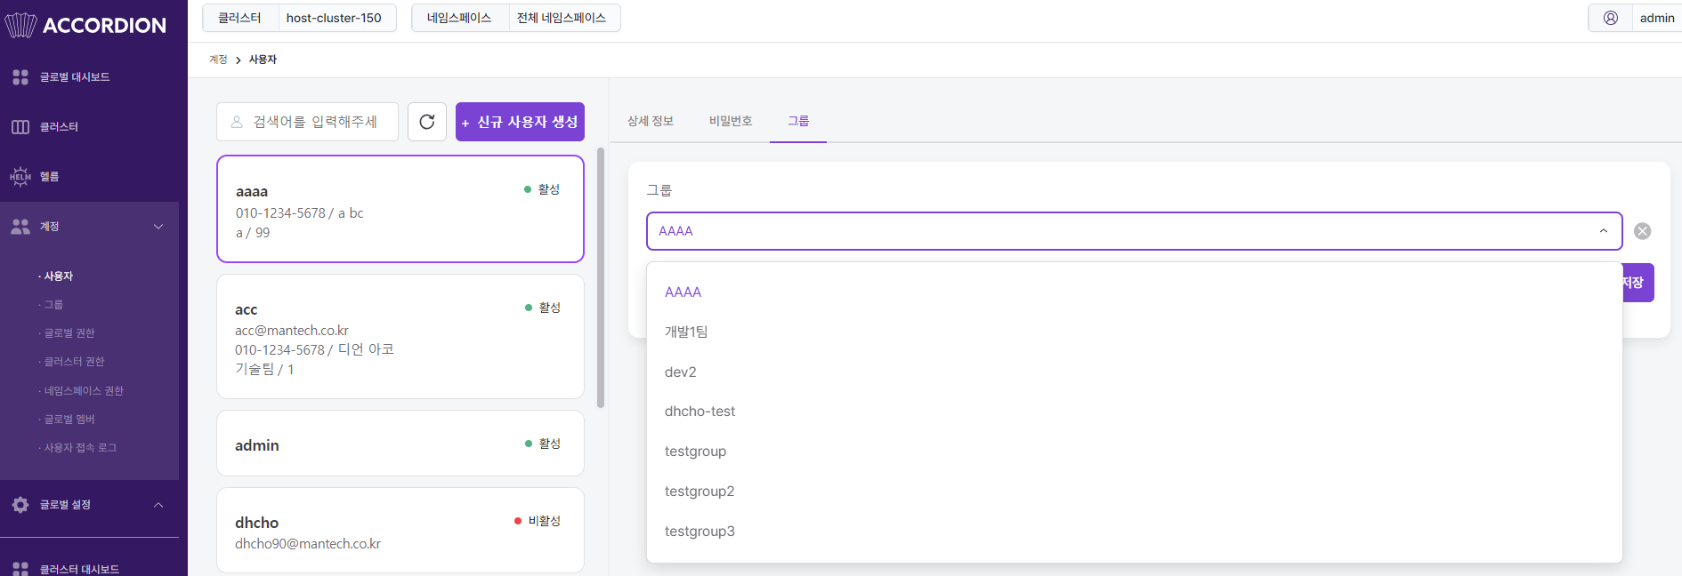This screenshot has height=576, width=1682.
Task: Open the global dashboard grid icon
Action: [x=20, y=77]
